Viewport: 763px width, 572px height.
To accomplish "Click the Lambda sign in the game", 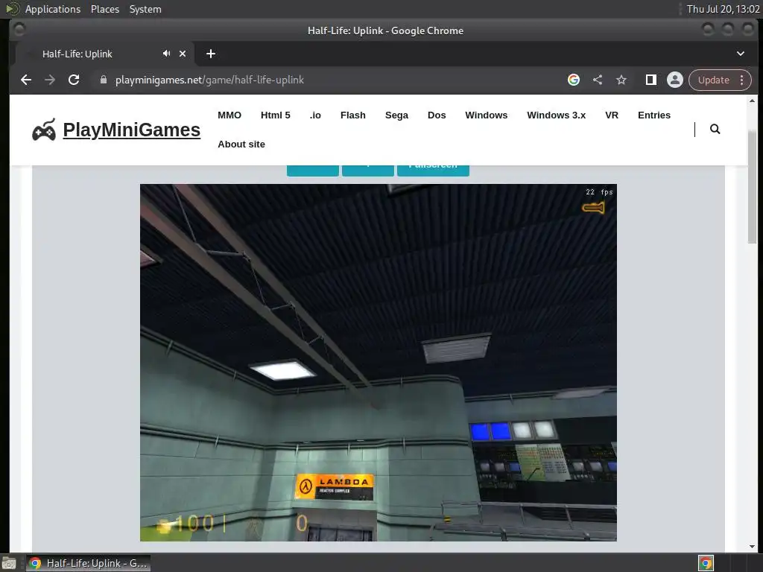I will (x=335, y=486).
